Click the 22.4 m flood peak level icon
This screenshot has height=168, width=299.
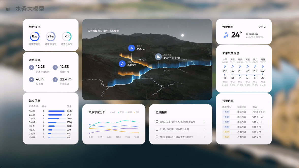tap(55, 80)
